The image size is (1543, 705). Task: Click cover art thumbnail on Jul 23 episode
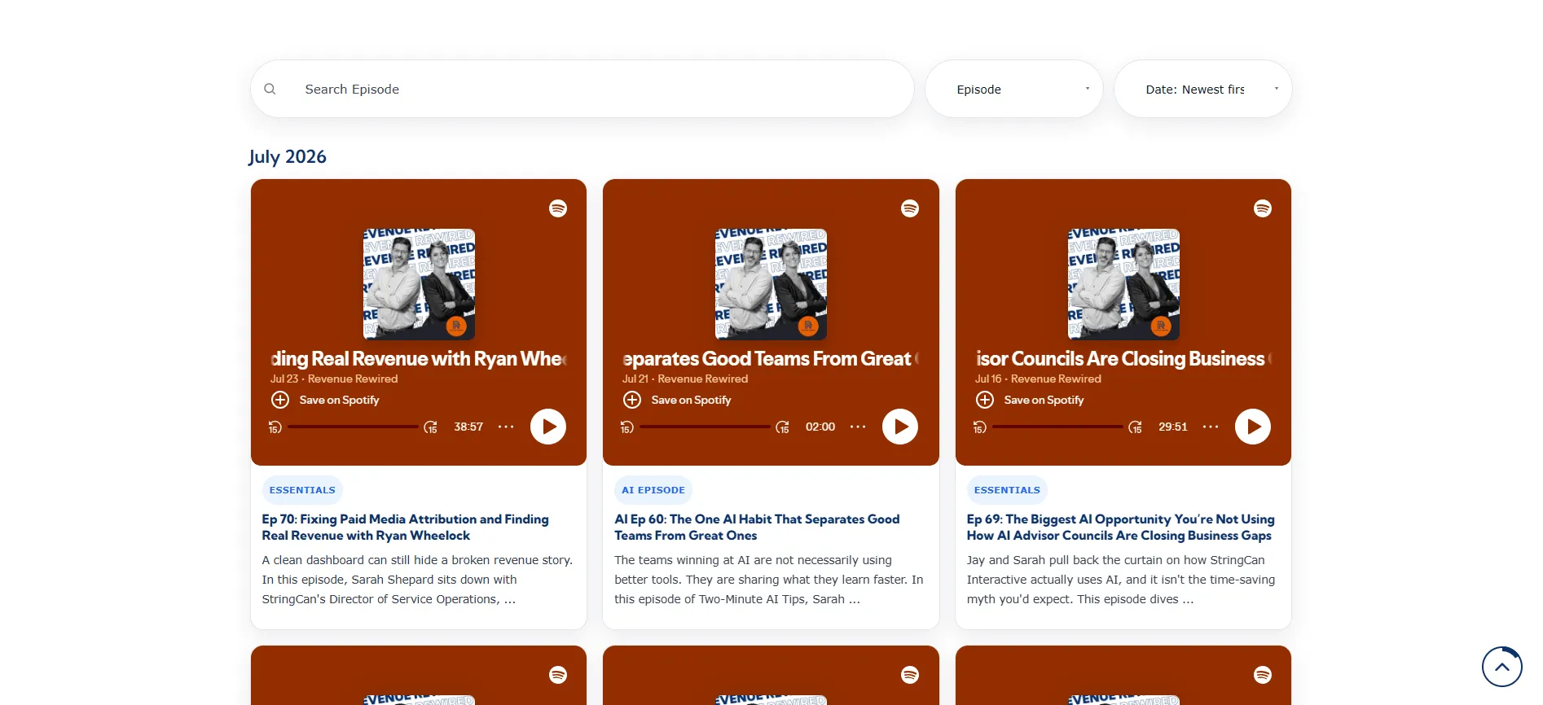419,284
